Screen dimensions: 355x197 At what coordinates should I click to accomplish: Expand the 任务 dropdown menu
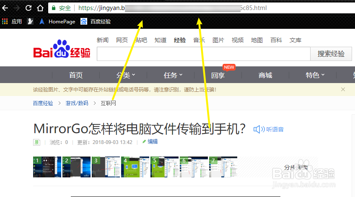coord(173,75)
